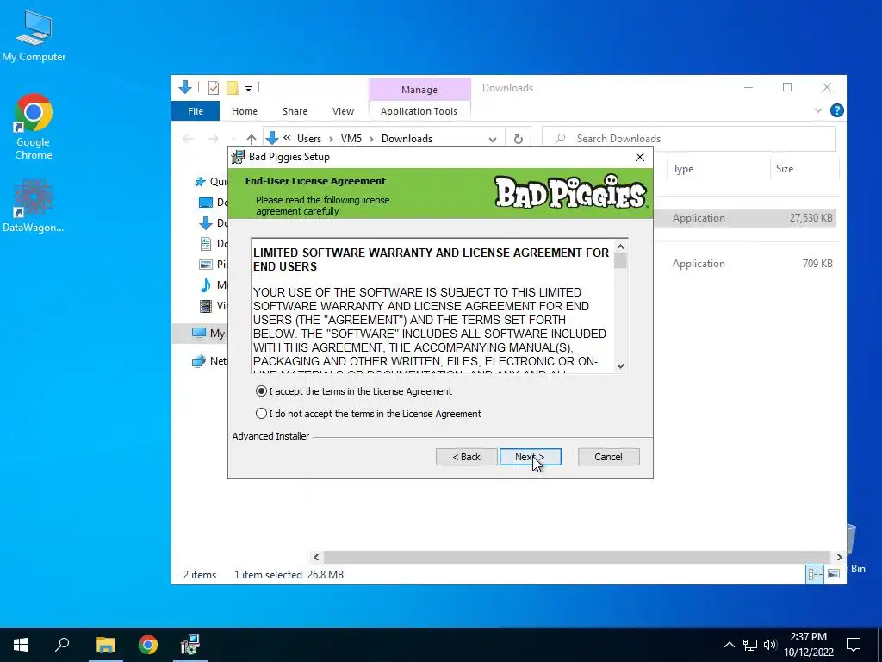Switch to the Share ribbon tab
This screenshot has height=662, width=882.
pos(295,111)
